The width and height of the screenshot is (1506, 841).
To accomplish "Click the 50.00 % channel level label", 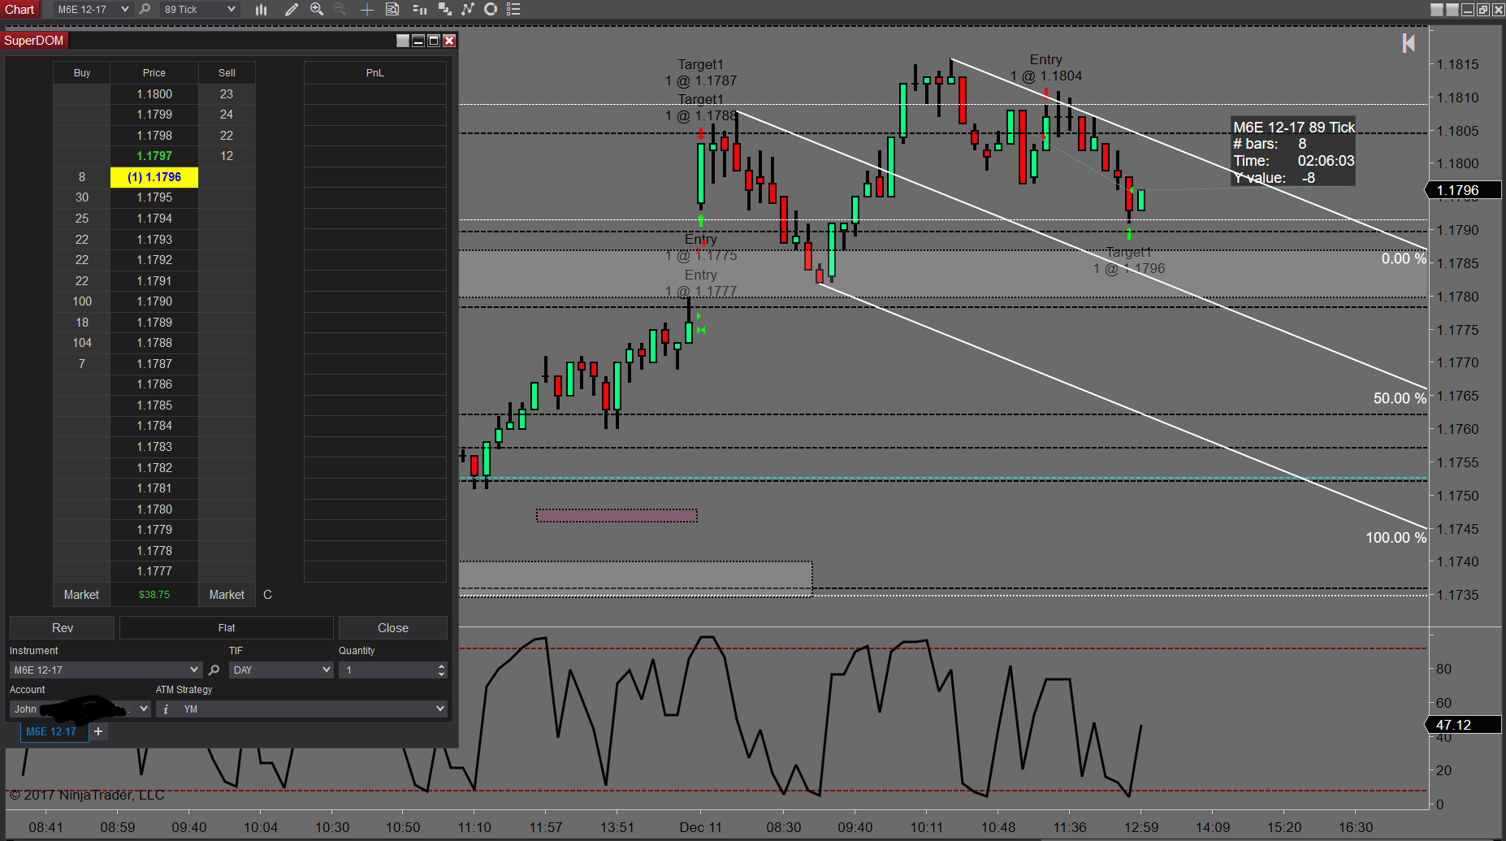I will point(1400,398).
